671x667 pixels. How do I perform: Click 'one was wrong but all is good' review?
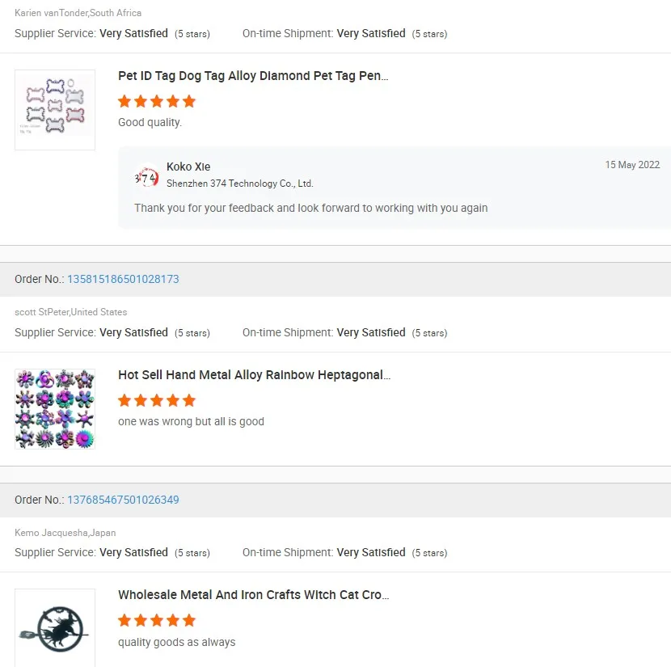(x=191, y=421)
